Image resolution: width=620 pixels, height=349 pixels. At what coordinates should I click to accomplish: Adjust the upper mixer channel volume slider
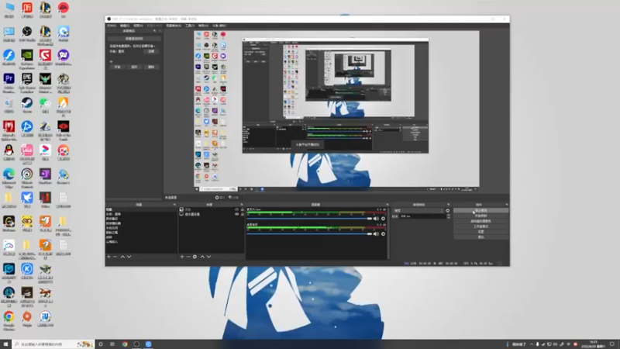click(x=309, y=219)
